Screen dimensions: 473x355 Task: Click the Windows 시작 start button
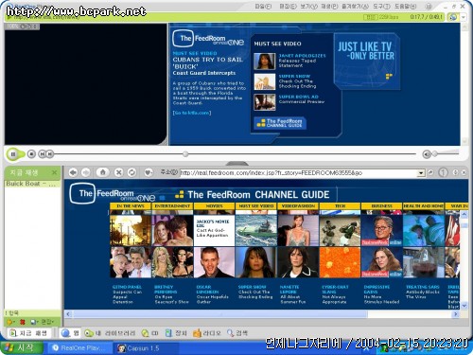[x=21, y=347]
